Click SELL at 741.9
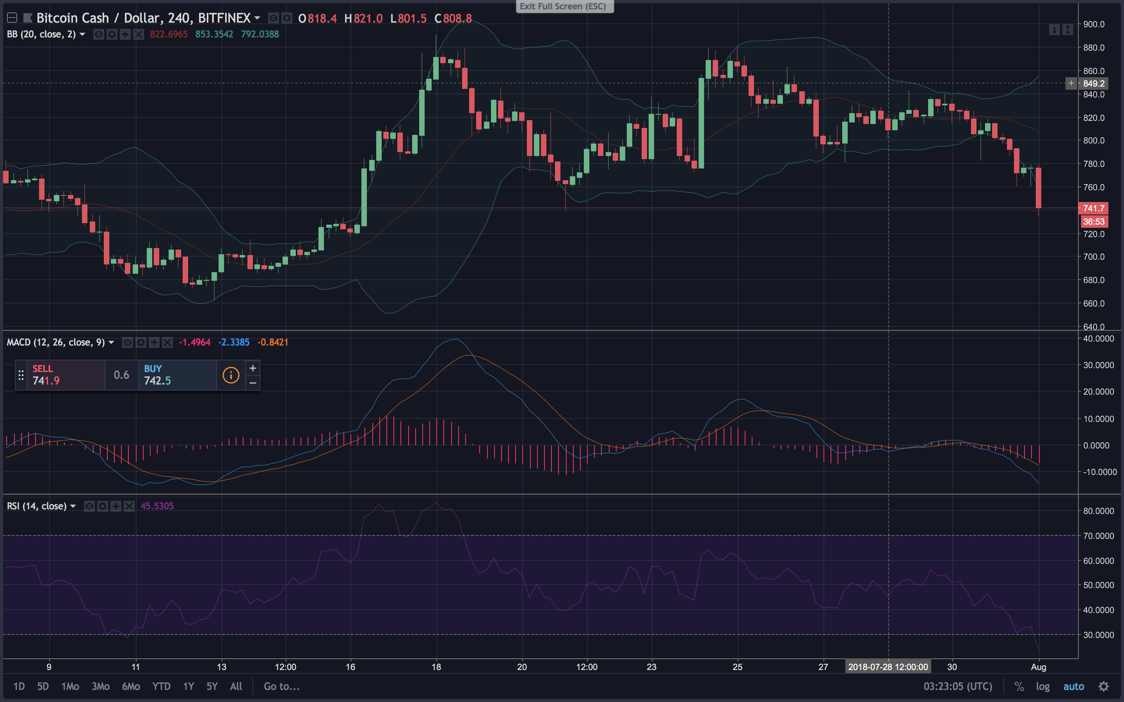Image resolution: width=1124 pixels, height=702 pixels. coord(66,375)
